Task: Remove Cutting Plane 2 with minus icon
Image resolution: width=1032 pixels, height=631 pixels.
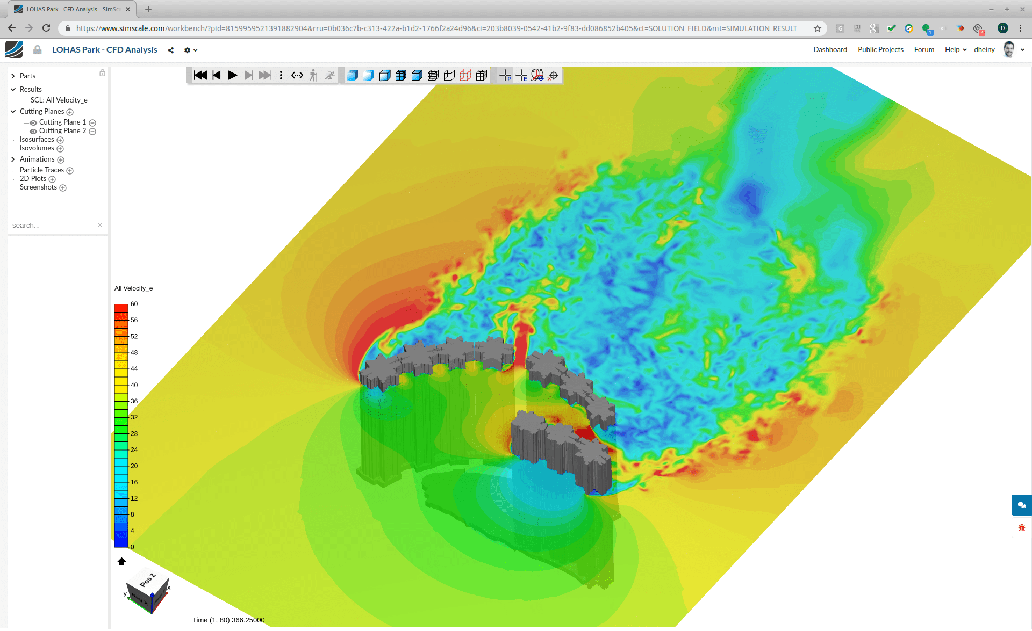Action: 92,132
